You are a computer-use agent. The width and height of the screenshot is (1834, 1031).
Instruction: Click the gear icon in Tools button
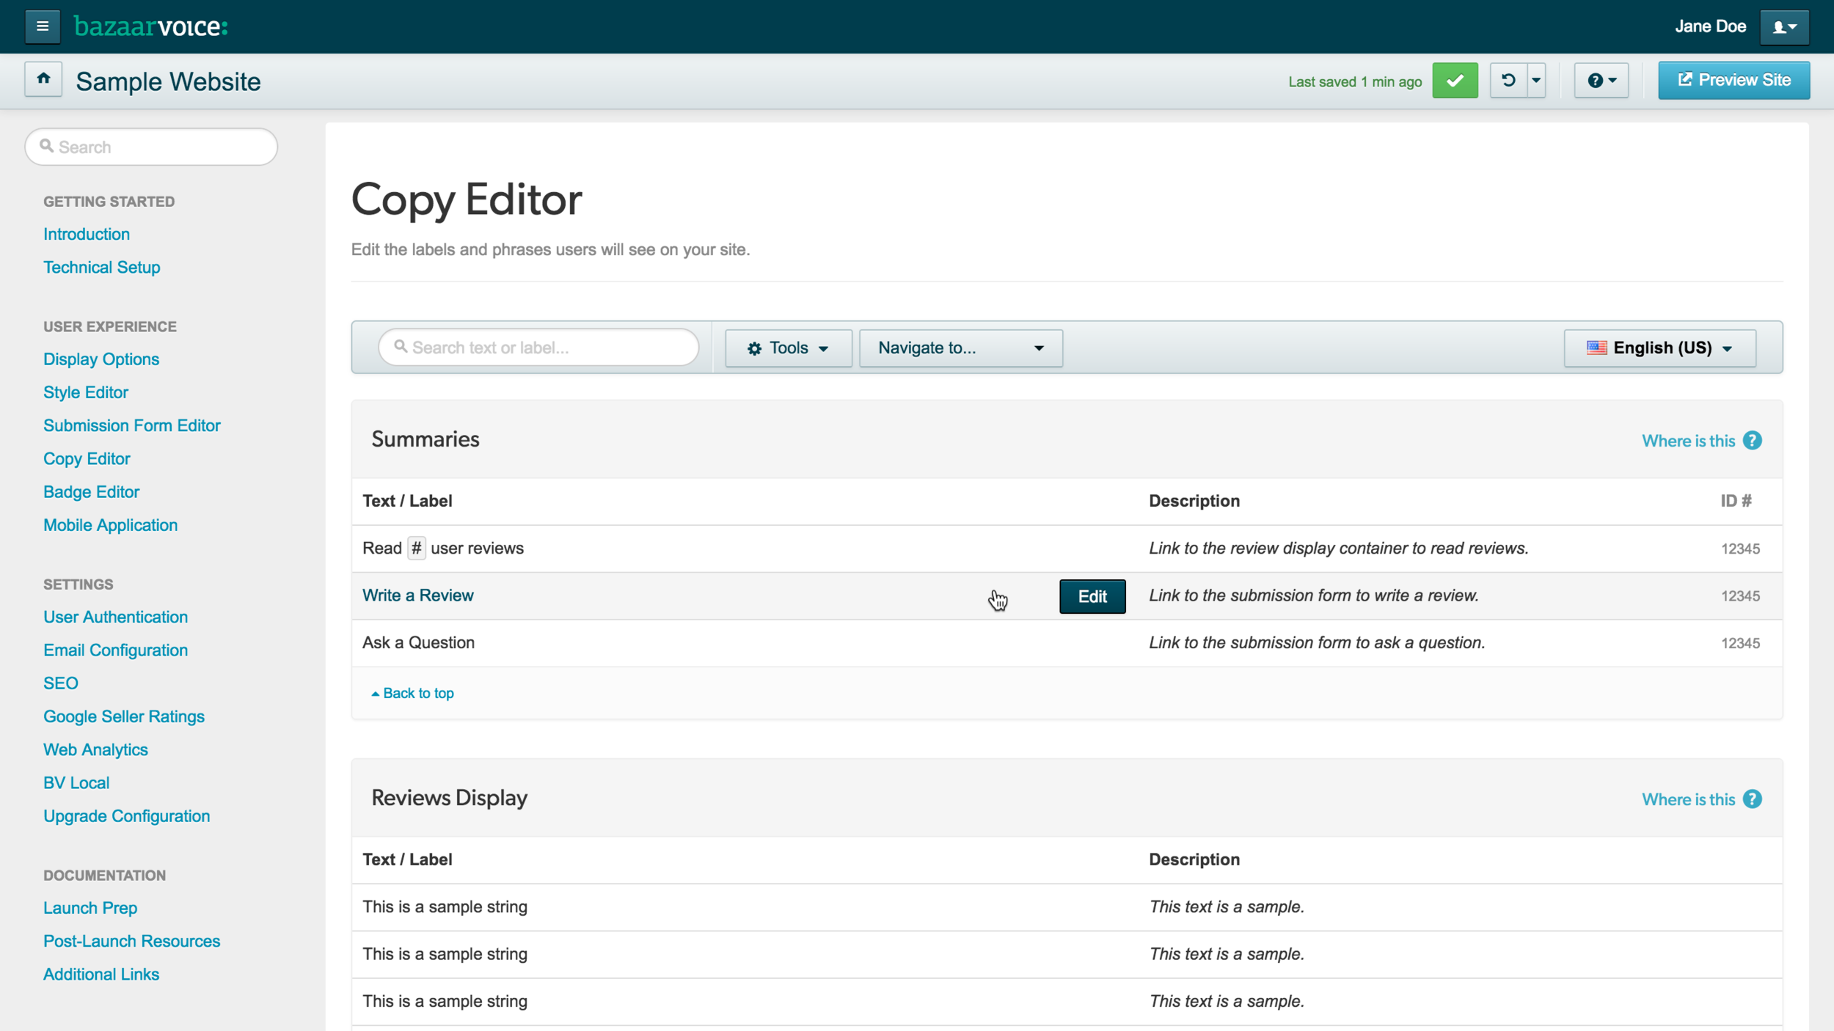754,348
